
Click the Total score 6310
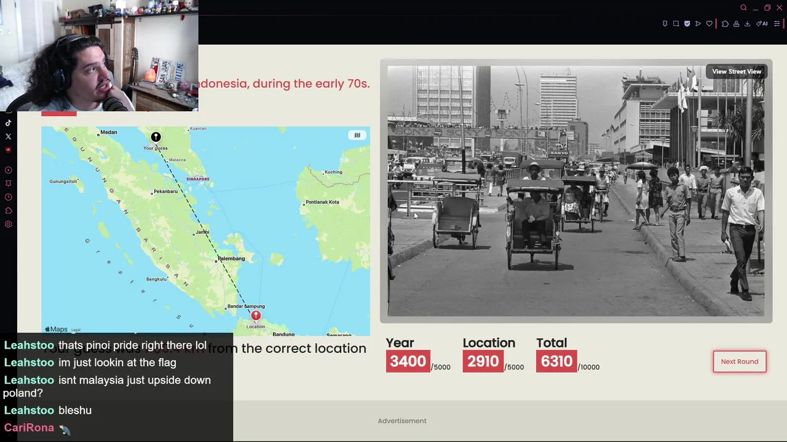tap(556, 362)
